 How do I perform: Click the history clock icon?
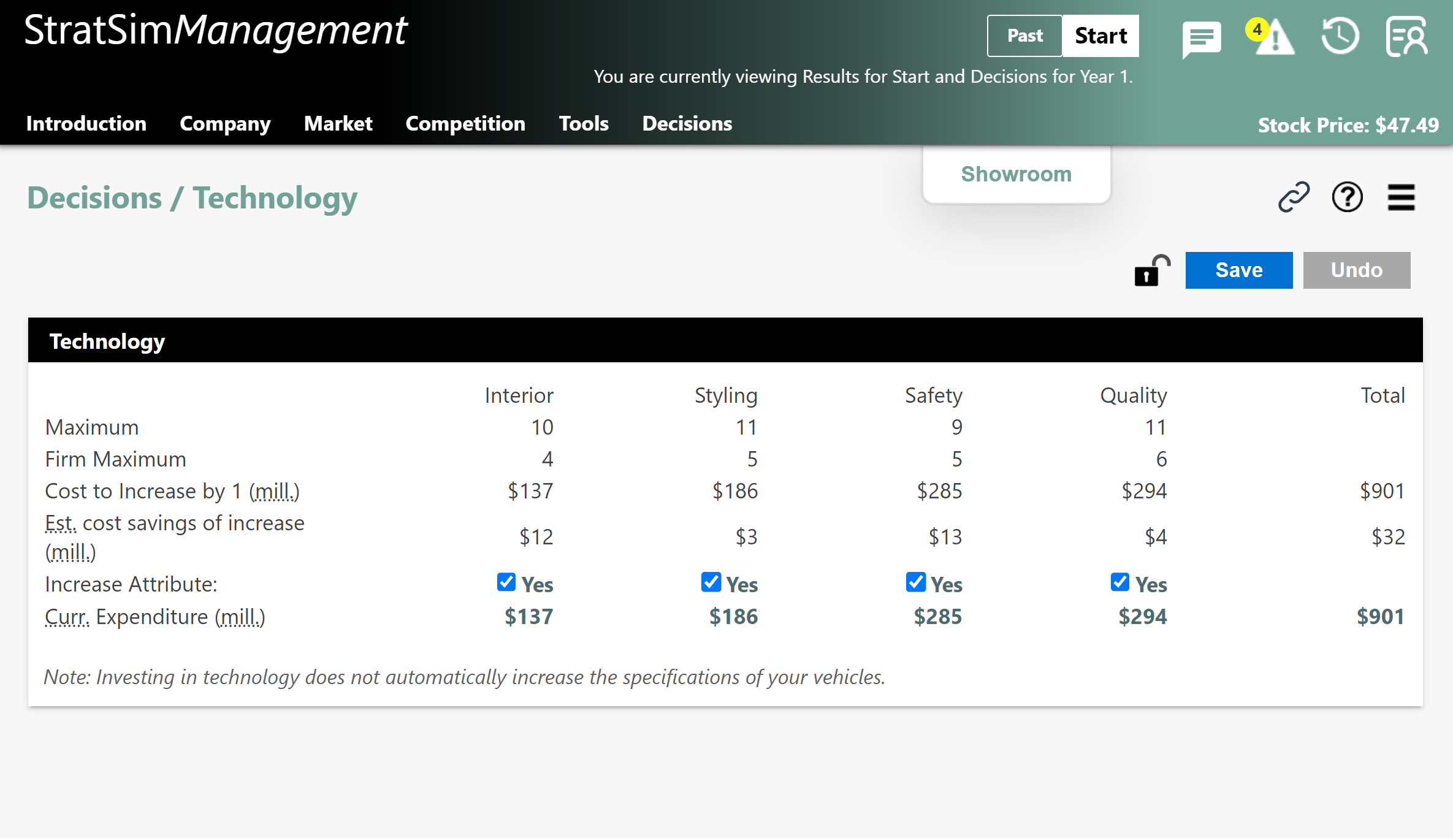(1340, 37)
